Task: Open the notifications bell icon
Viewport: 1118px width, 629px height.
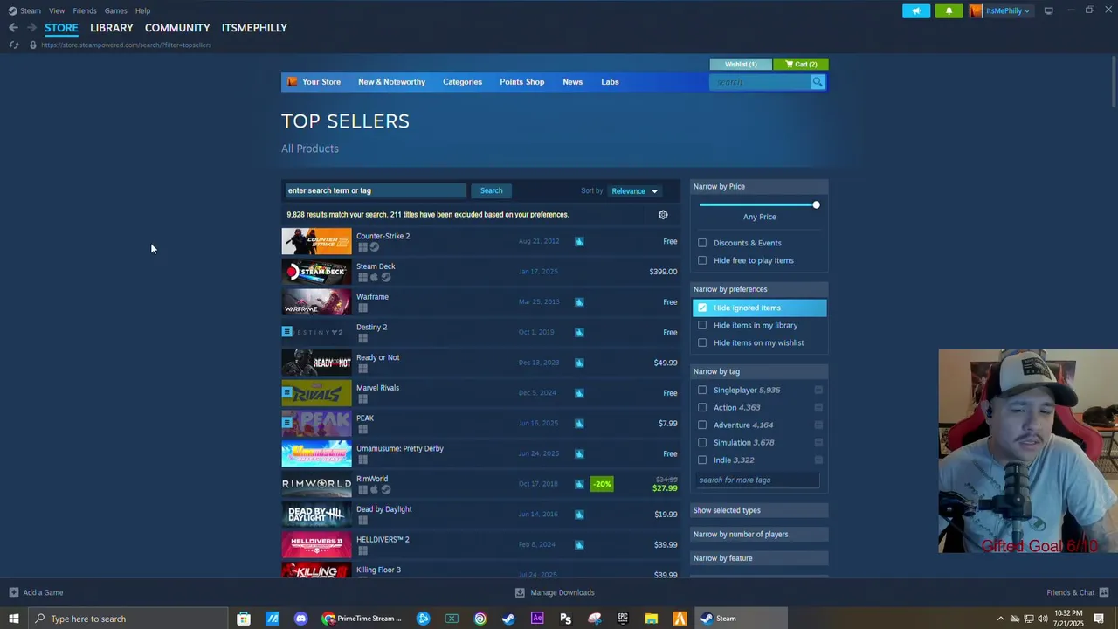Action: coord(949,10)
